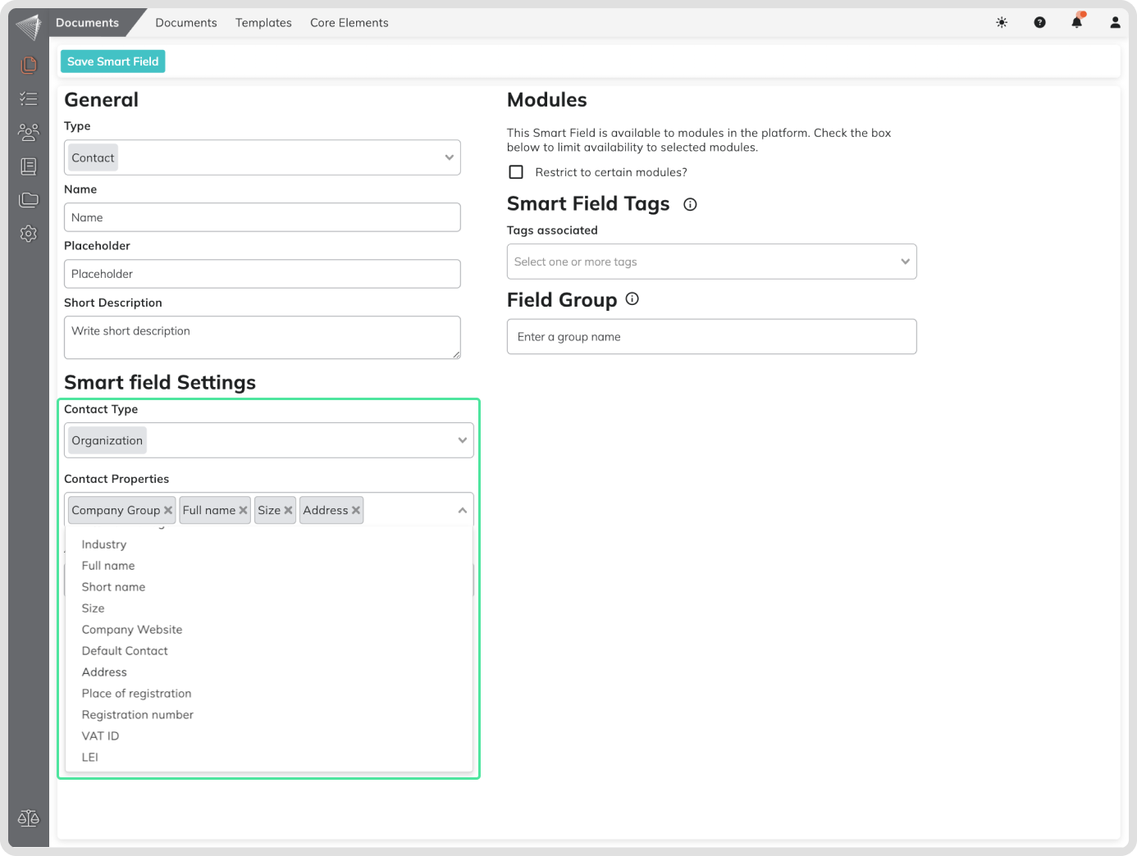This screenshot has height=856, width=1137.
Task: Expand the Type dropdown
Action: [x=449, y=157]
